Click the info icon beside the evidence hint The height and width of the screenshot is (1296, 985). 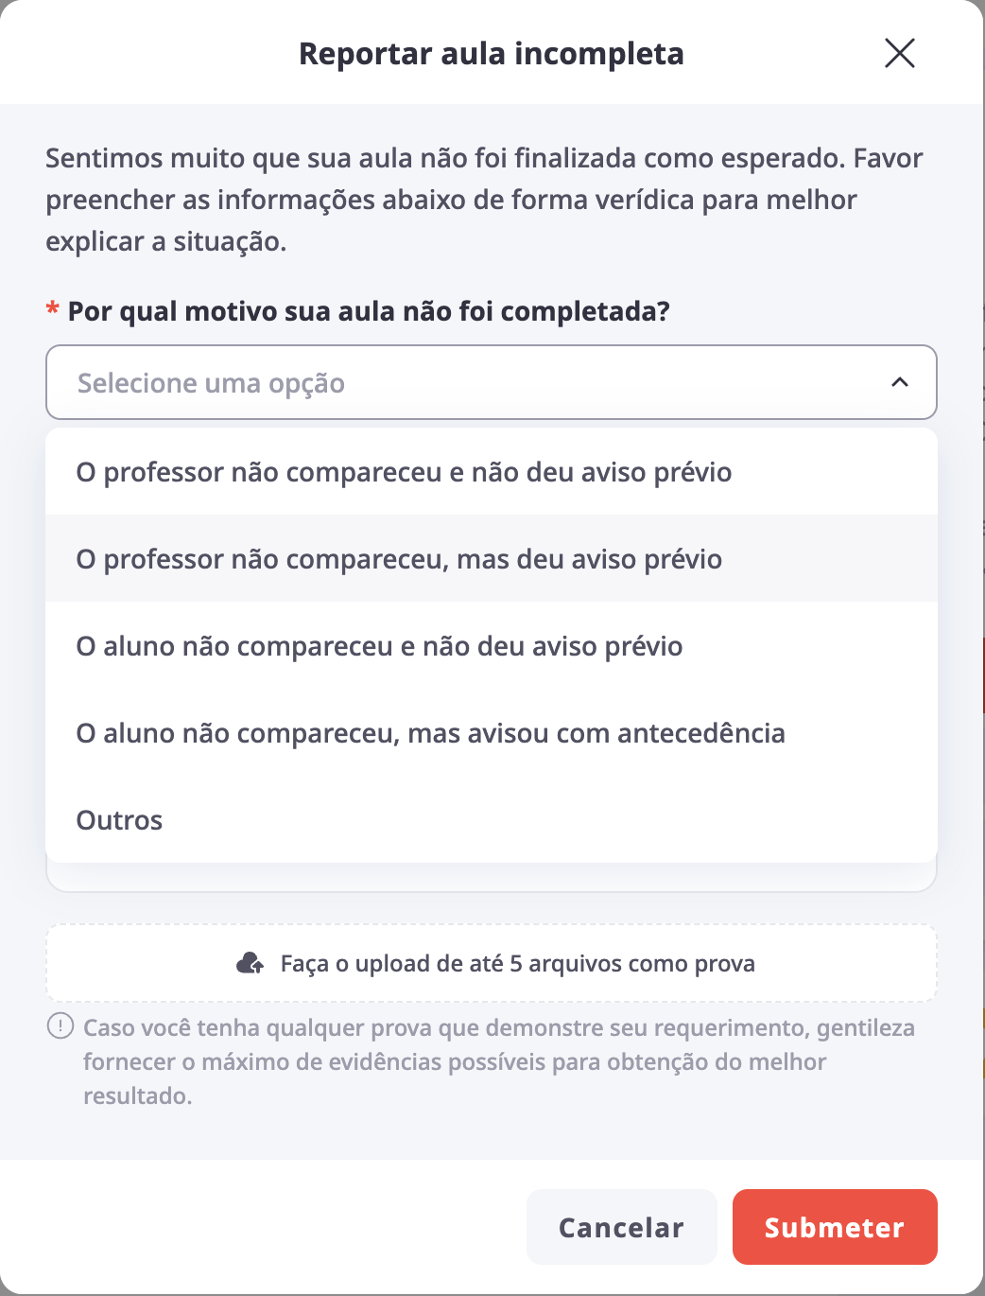[x=60, y=1025]
